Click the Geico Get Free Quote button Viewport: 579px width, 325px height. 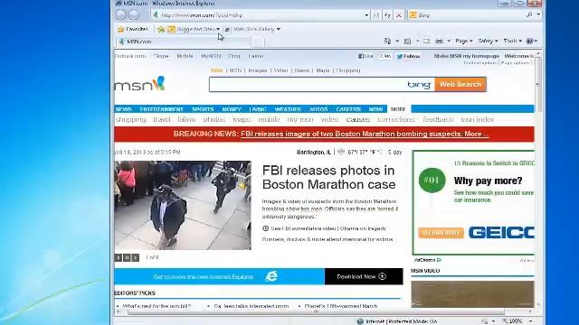click(x=441, y=233)
